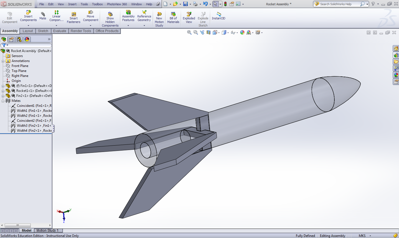Open Smart Fasteners tool

pyautogui.click(x=73, y=18)
